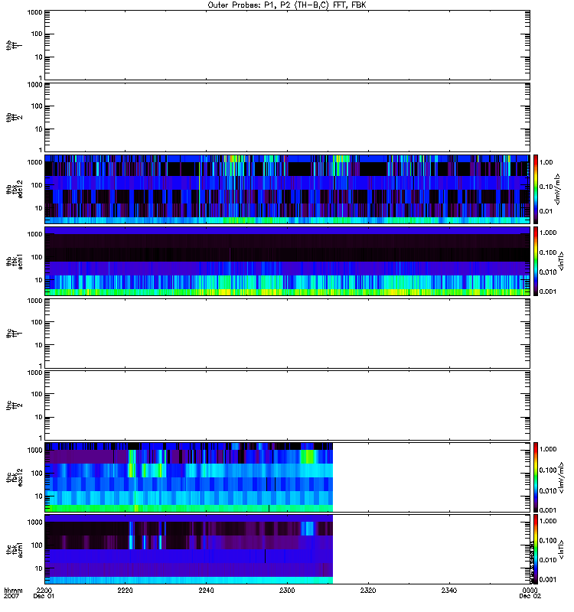Click the '1000' tick label of thb fff 1 panel
This screenshot has height=612, width=574.
[x=34, y=12]
